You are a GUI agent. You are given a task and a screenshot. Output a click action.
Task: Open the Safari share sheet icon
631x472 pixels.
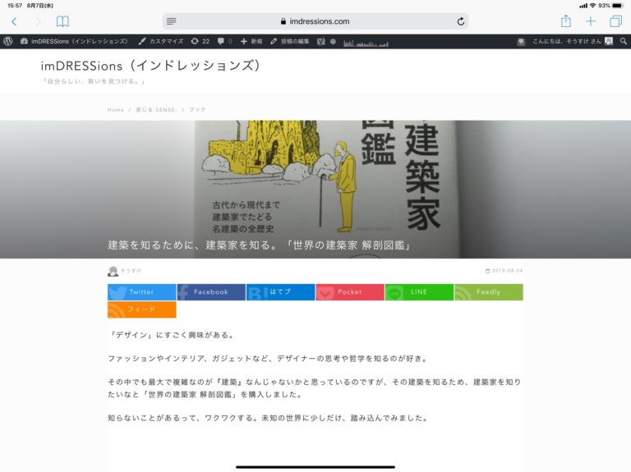click(x=566, y=21)
